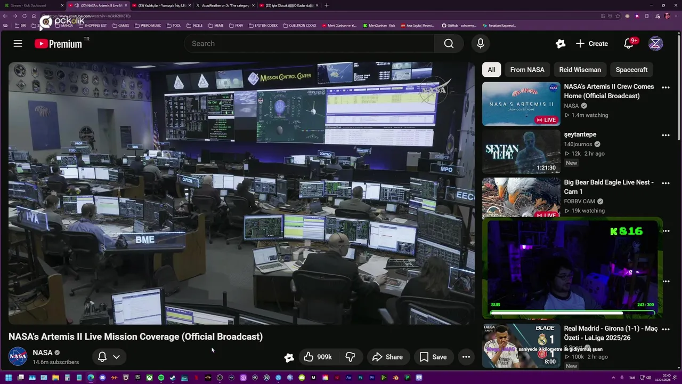Open the Windows Start menu
This screenshot has width=682, height=384.
click(x=9, y=378)
